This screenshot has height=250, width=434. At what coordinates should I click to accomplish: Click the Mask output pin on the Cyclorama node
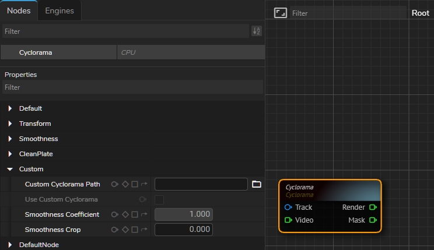(373, 220)
